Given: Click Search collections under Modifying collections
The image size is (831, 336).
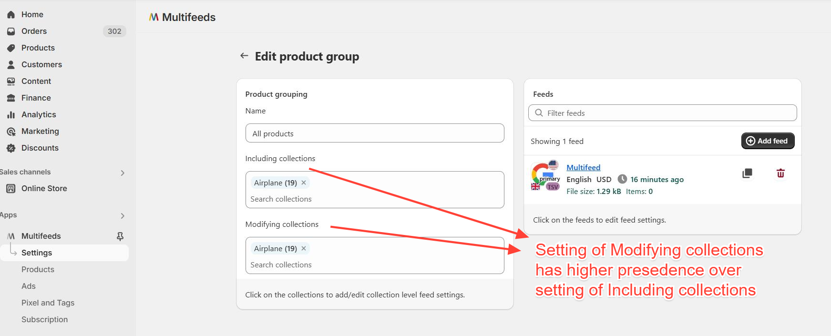Looking at the screenshot, I should [x=281, y=265].
